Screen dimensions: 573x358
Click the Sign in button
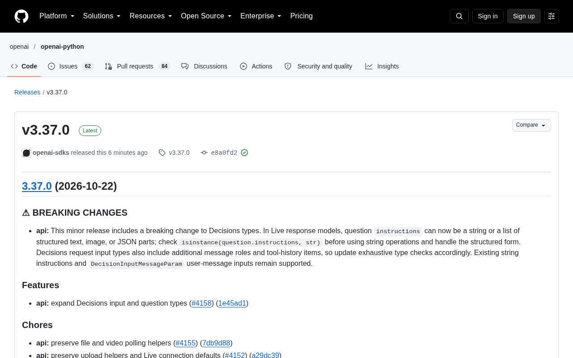pyautogui.click(x=488, y=16)
